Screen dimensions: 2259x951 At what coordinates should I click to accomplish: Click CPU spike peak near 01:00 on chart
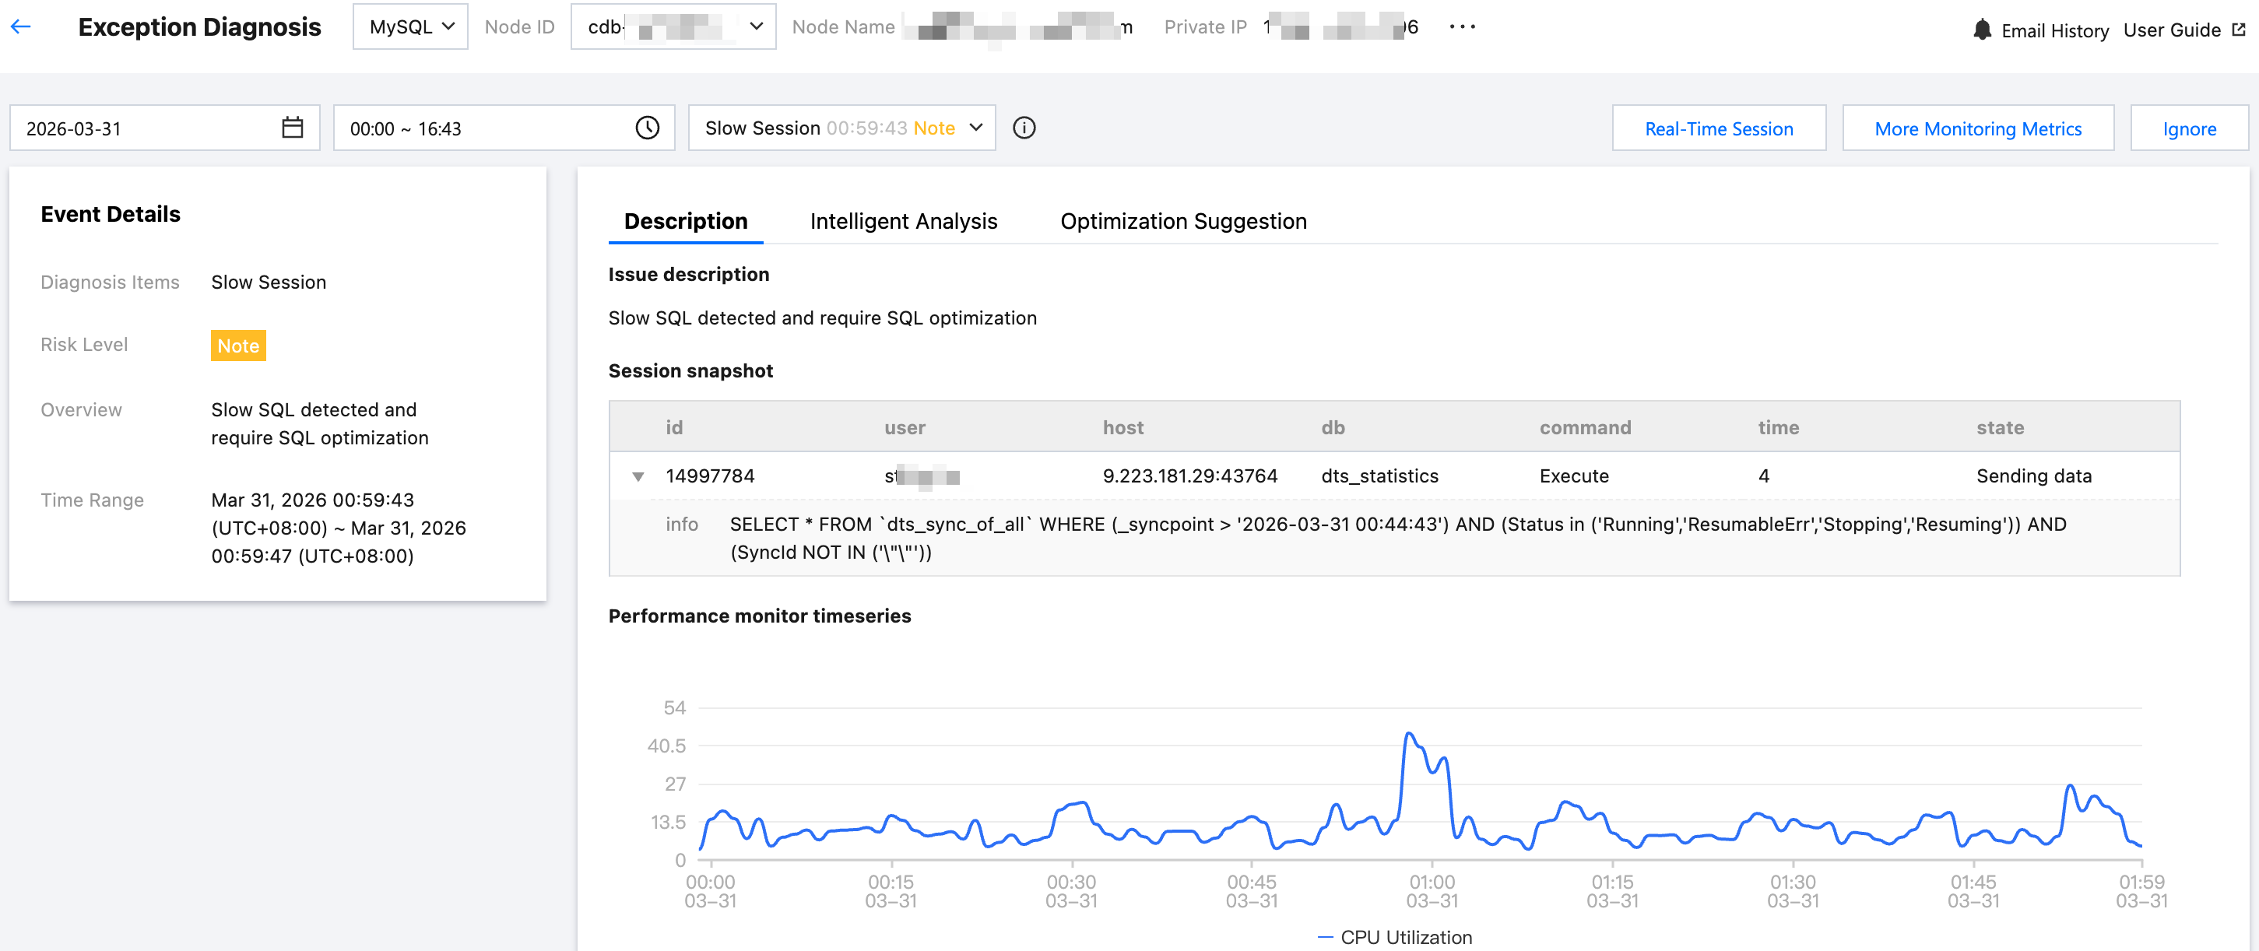tap(1408, 734)
